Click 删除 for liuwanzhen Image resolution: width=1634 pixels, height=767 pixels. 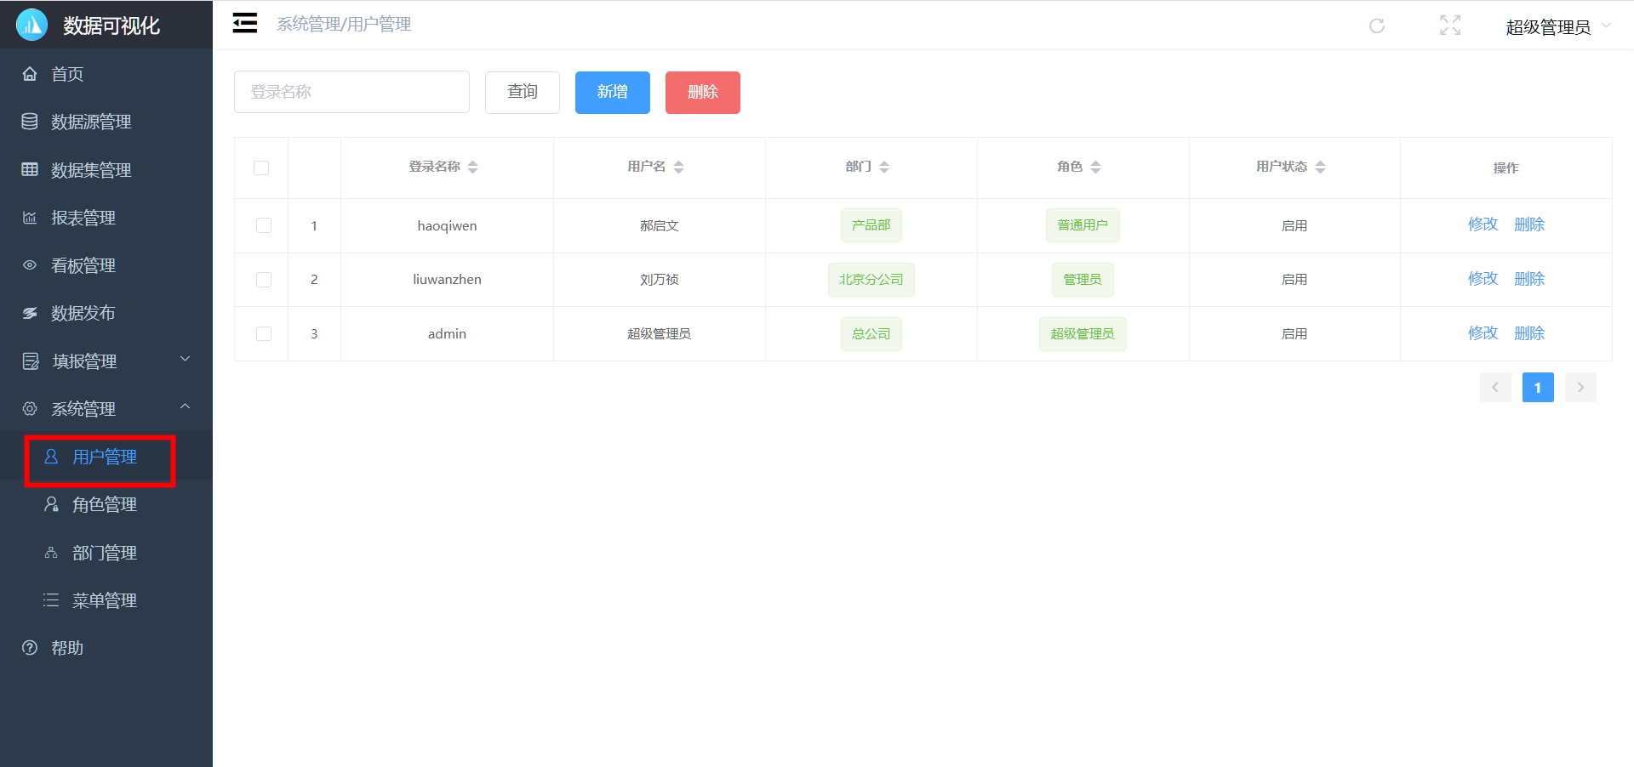[x=1529, y=279]
